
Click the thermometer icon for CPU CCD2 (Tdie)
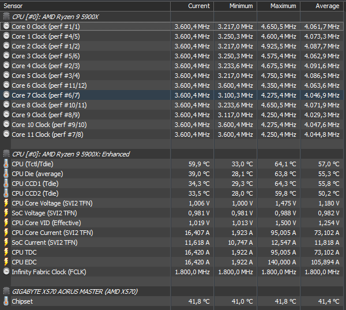6,193
